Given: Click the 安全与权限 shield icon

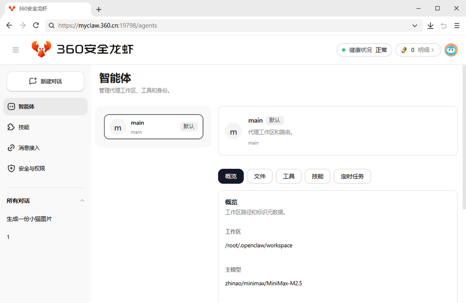Looking at the screenshot, I should pyautogui.click(x=11, y=168).
